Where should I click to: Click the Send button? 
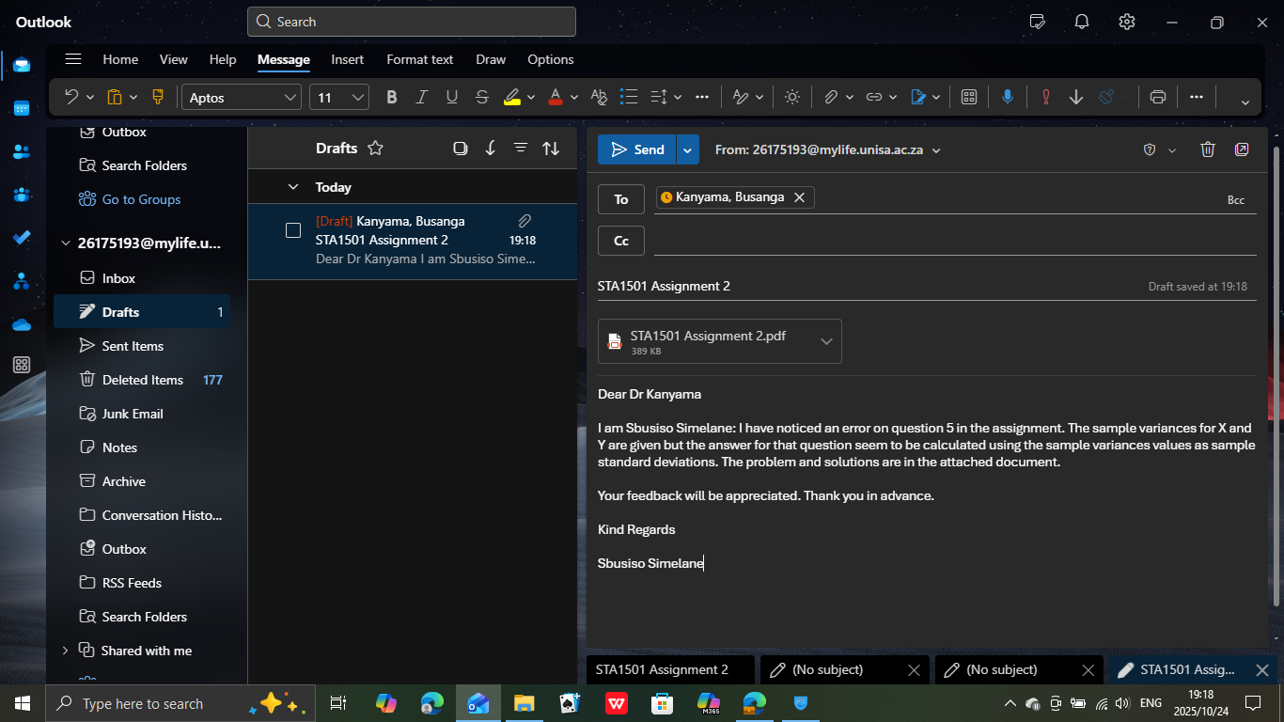[x=637, y=149]
